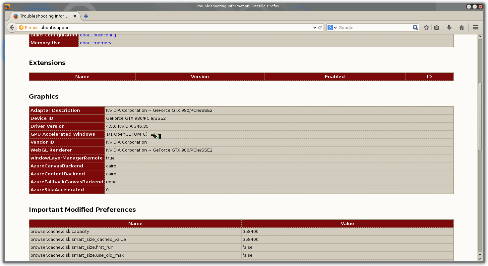
Task: Expand the address bar history dropdown
Action: tap(314, 27)
